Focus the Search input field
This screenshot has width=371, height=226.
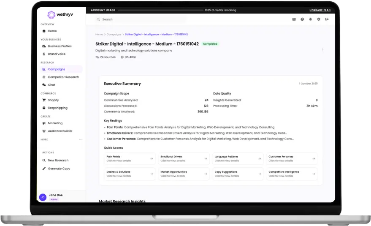[141, 19]
